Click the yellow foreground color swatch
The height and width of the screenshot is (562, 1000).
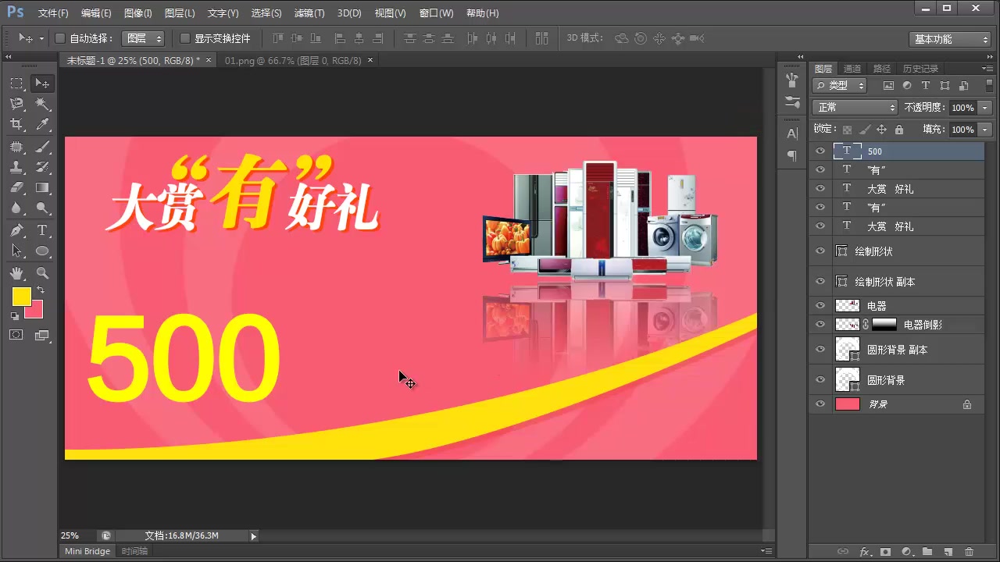click(x=22, y=296)
